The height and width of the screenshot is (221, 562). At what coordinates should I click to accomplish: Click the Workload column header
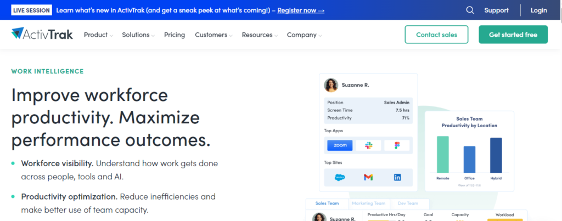point(505,215)
